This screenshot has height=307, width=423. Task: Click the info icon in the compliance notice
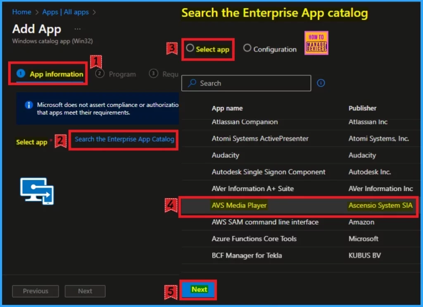tap(29, 105)
